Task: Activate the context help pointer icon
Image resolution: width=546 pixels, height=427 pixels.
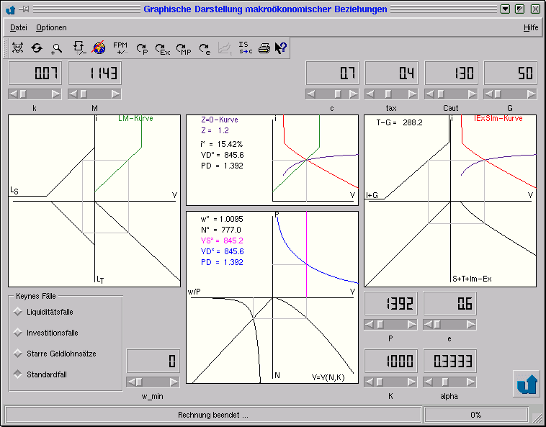Action: 280,48
